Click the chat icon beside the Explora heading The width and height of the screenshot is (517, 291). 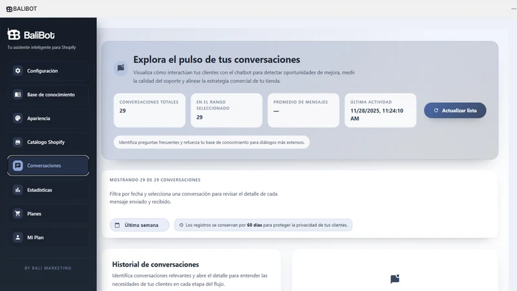[121, 69]
